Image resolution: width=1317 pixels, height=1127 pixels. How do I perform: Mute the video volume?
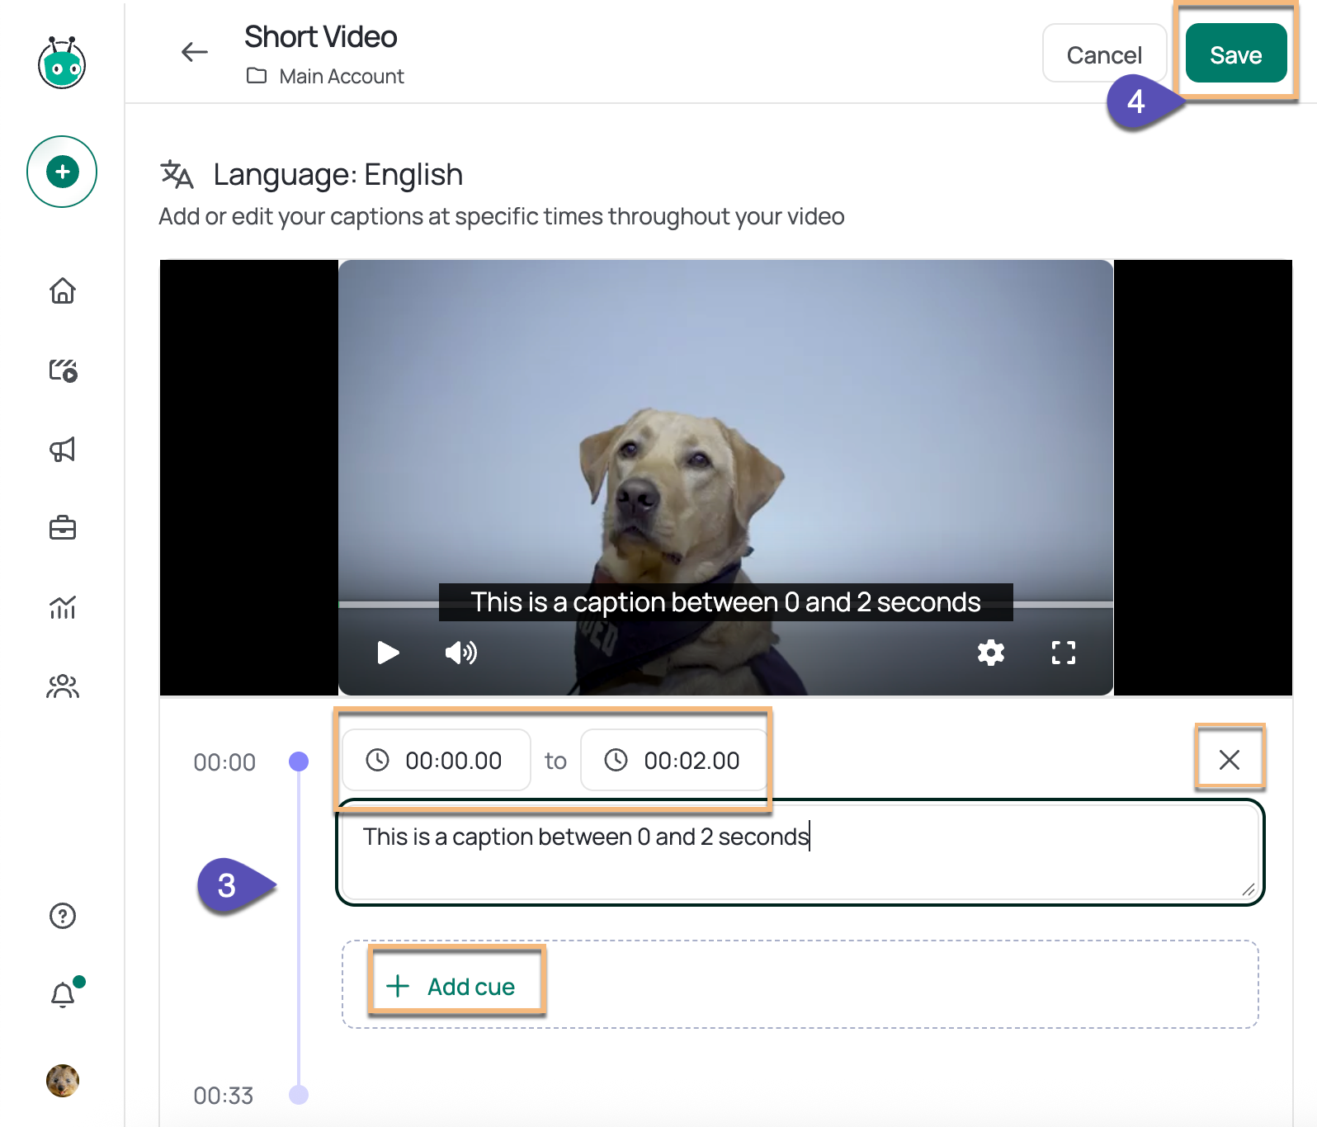(461, 653)
